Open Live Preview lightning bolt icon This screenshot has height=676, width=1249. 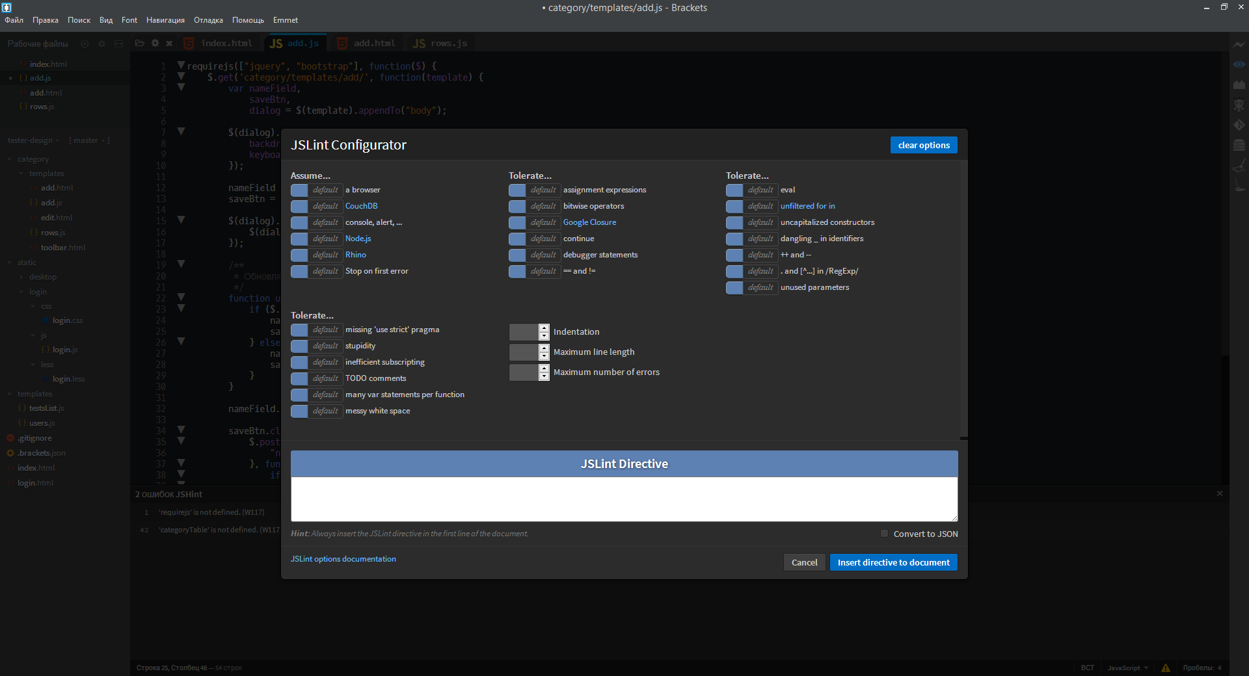click(x=1239, y=44)
